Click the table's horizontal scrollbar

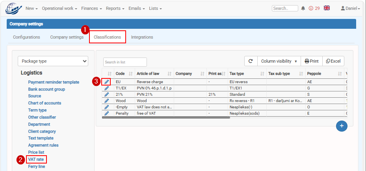coord(166,117)
